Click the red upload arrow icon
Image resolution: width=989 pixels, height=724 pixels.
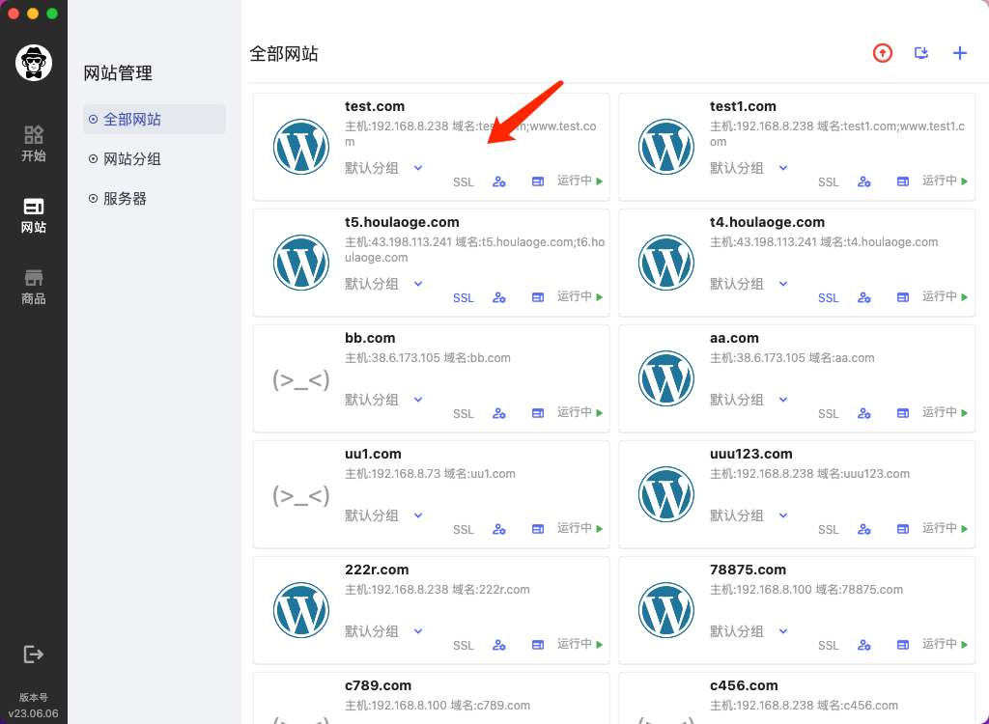tap(883, 53)
